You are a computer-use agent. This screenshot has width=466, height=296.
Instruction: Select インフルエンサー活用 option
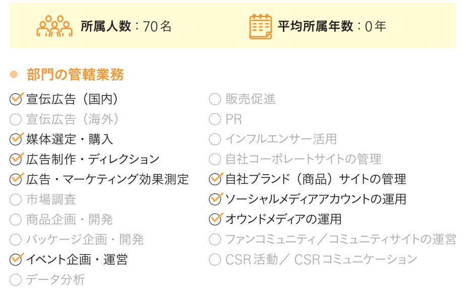click(x=215, y=139)
